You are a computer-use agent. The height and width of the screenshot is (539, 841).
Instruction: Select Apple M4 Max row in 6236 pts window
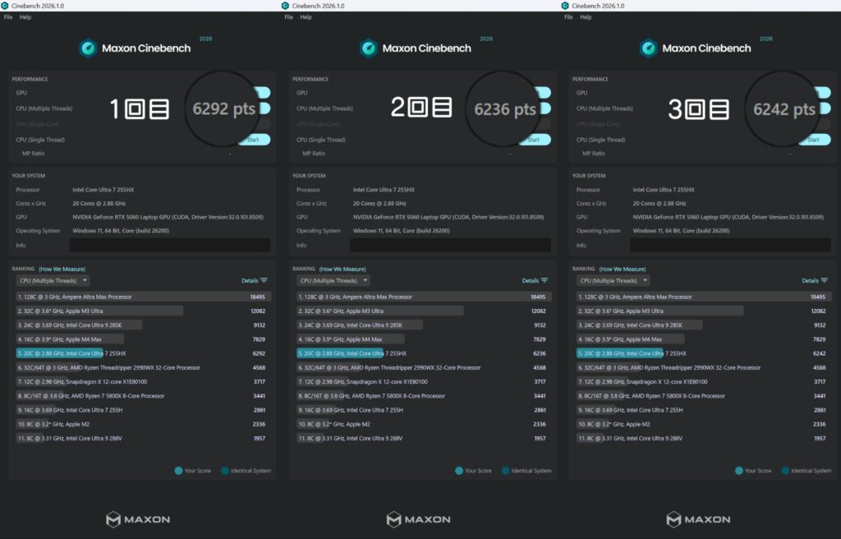point(424,339)
